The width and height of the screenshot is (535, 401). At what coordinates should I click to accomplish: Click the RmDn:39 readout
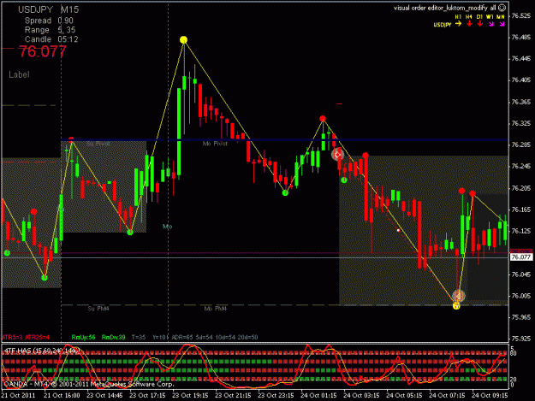click(x=114, y=337)
